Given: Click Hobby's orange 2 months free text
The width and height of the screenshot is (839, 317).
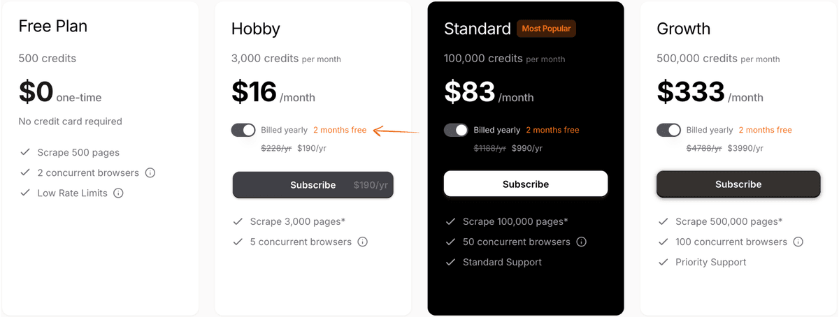Looking at the screenshot, I should point(340,130).
